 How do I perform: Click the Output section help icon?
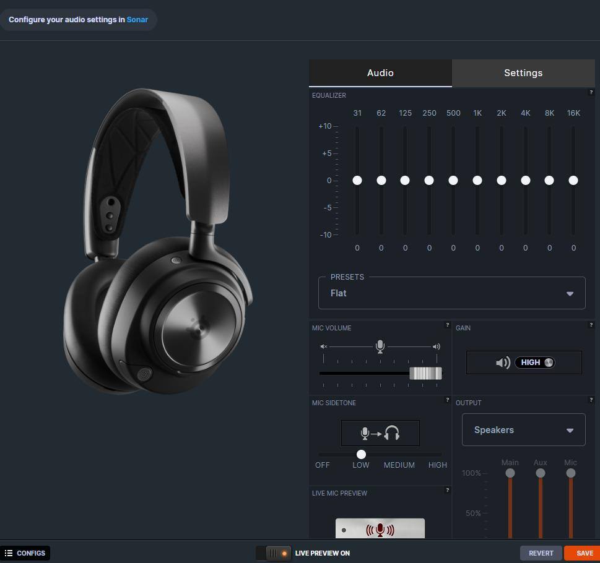[591, 400]
